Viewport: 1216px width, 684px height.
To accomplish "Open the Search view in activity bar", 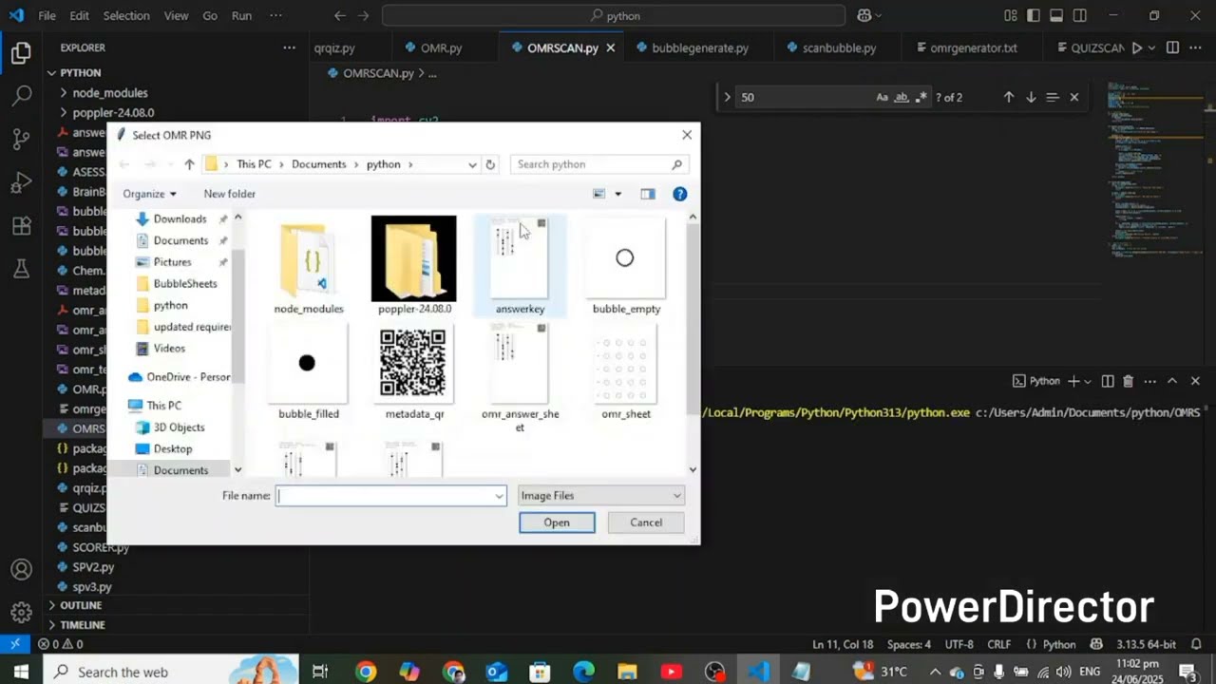I will (21, 96).
